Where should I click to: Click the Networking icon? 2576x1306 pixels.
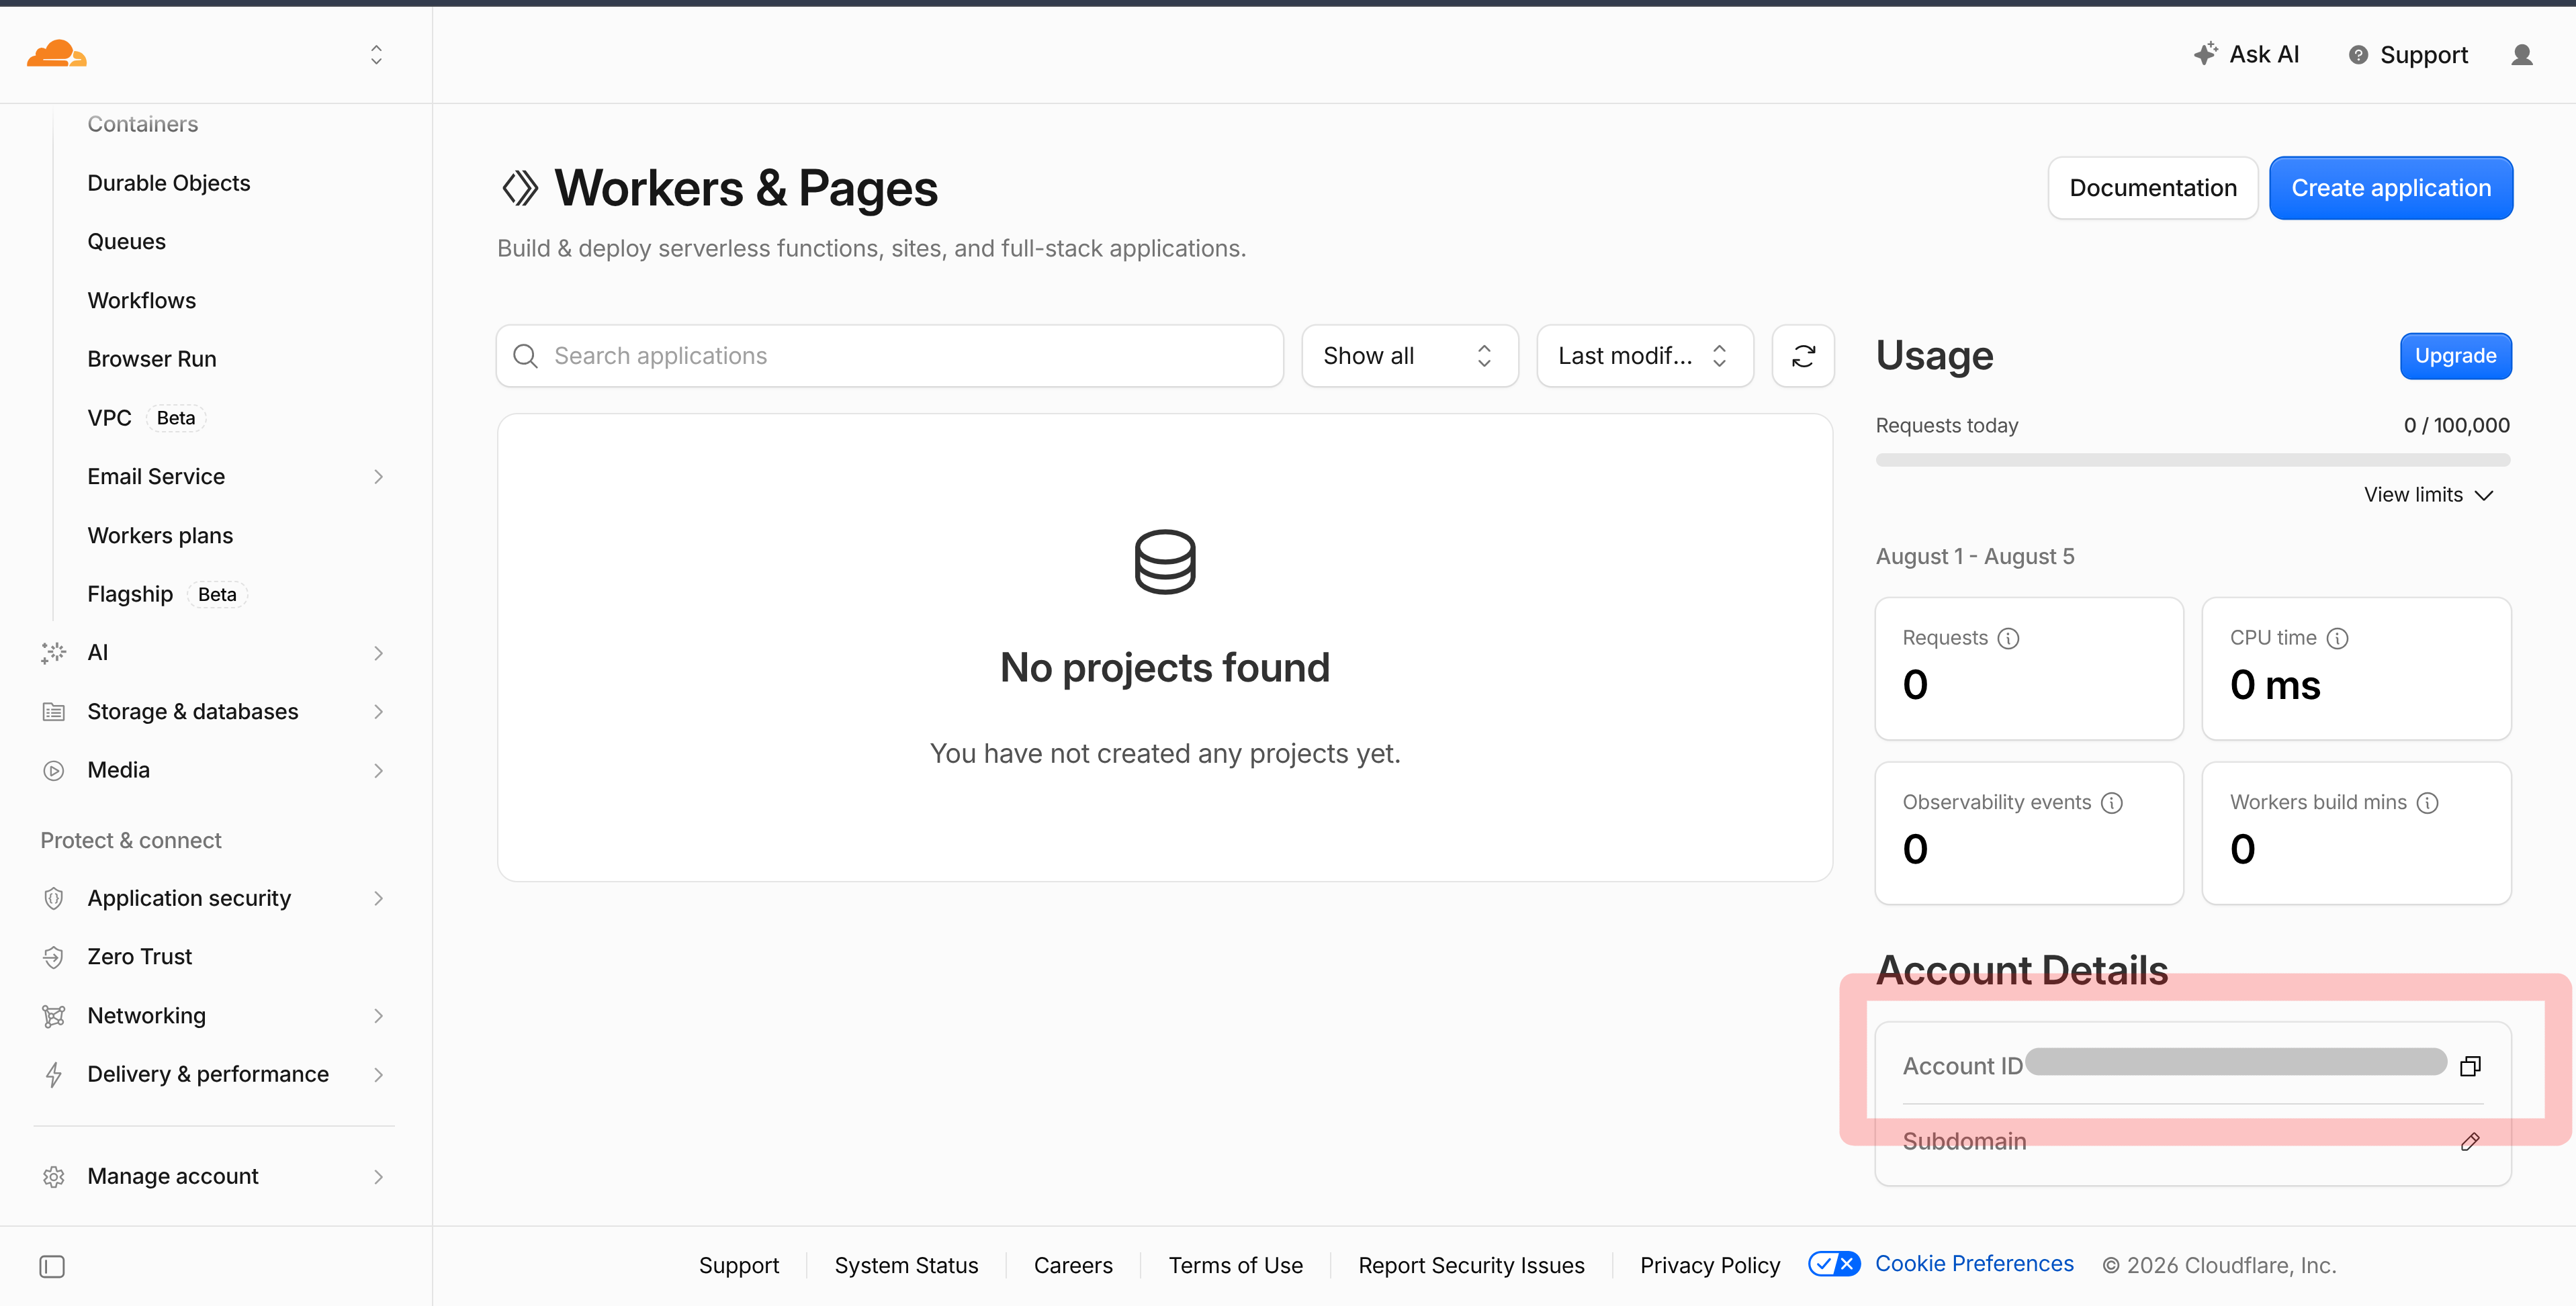click(x=54, y=1016)
